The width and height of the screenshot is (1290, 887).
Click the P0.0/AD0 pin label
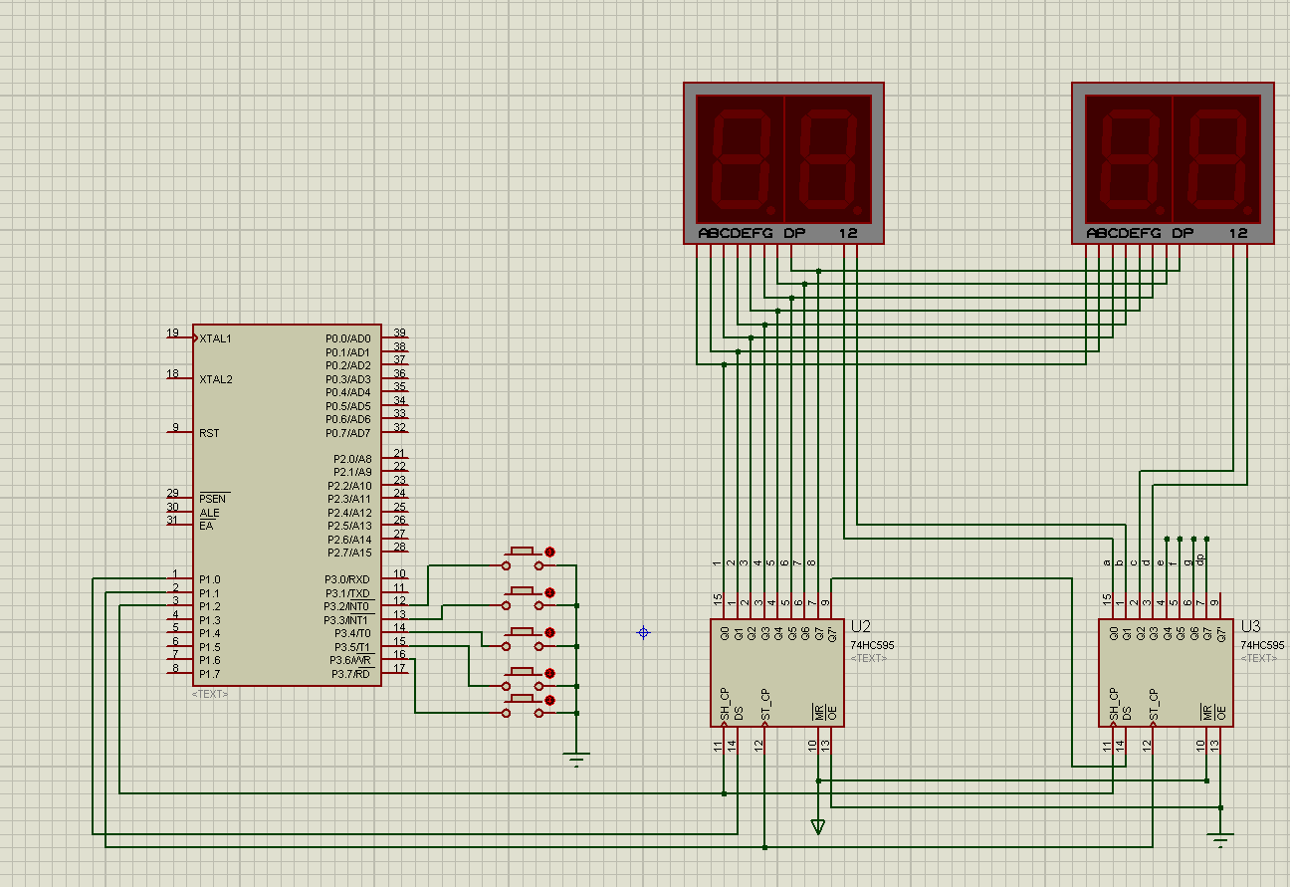(x=348, y=338)
